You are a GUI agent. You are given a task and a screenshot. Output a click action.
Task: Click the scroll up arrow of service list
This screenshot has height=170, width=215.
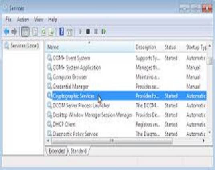pos(209,46)
